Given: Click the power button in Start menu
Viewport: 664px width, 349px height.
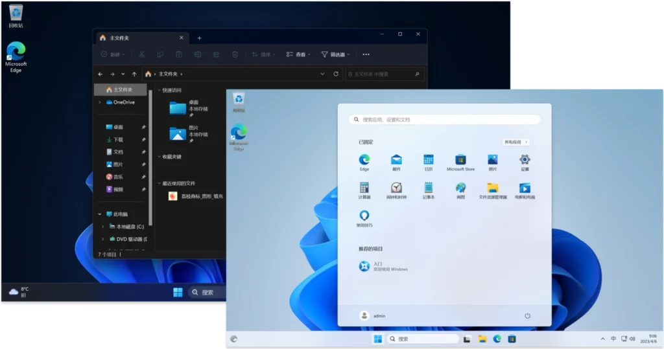Looking at the screenshot, I should 527,315.
